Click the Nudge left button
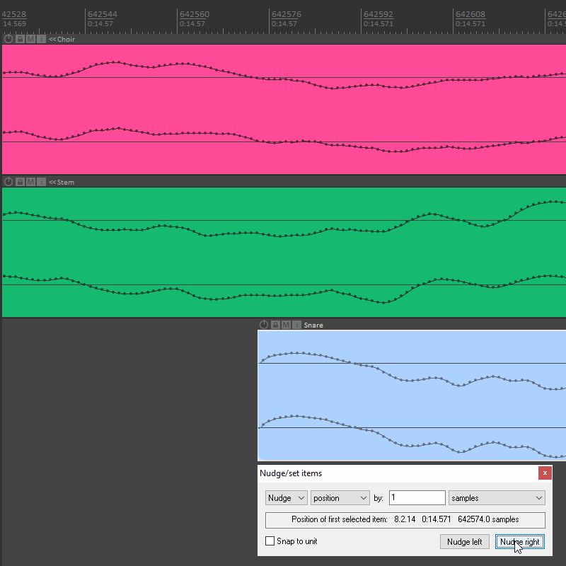 [x=464, y=542]
